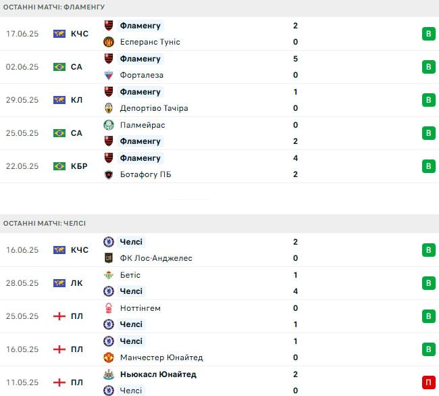Click the КЧС competition label for 16.06.25
439x396 pixels.
tap(80, 250)
